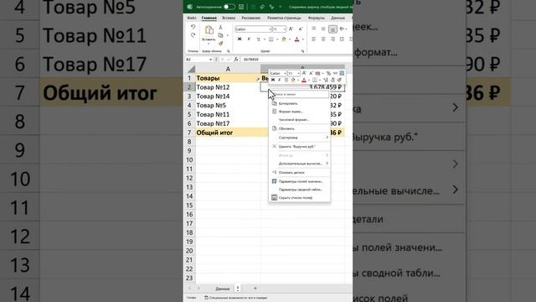Click the Insert Function fx icon
536x302 pixels.
pos(236,60)
